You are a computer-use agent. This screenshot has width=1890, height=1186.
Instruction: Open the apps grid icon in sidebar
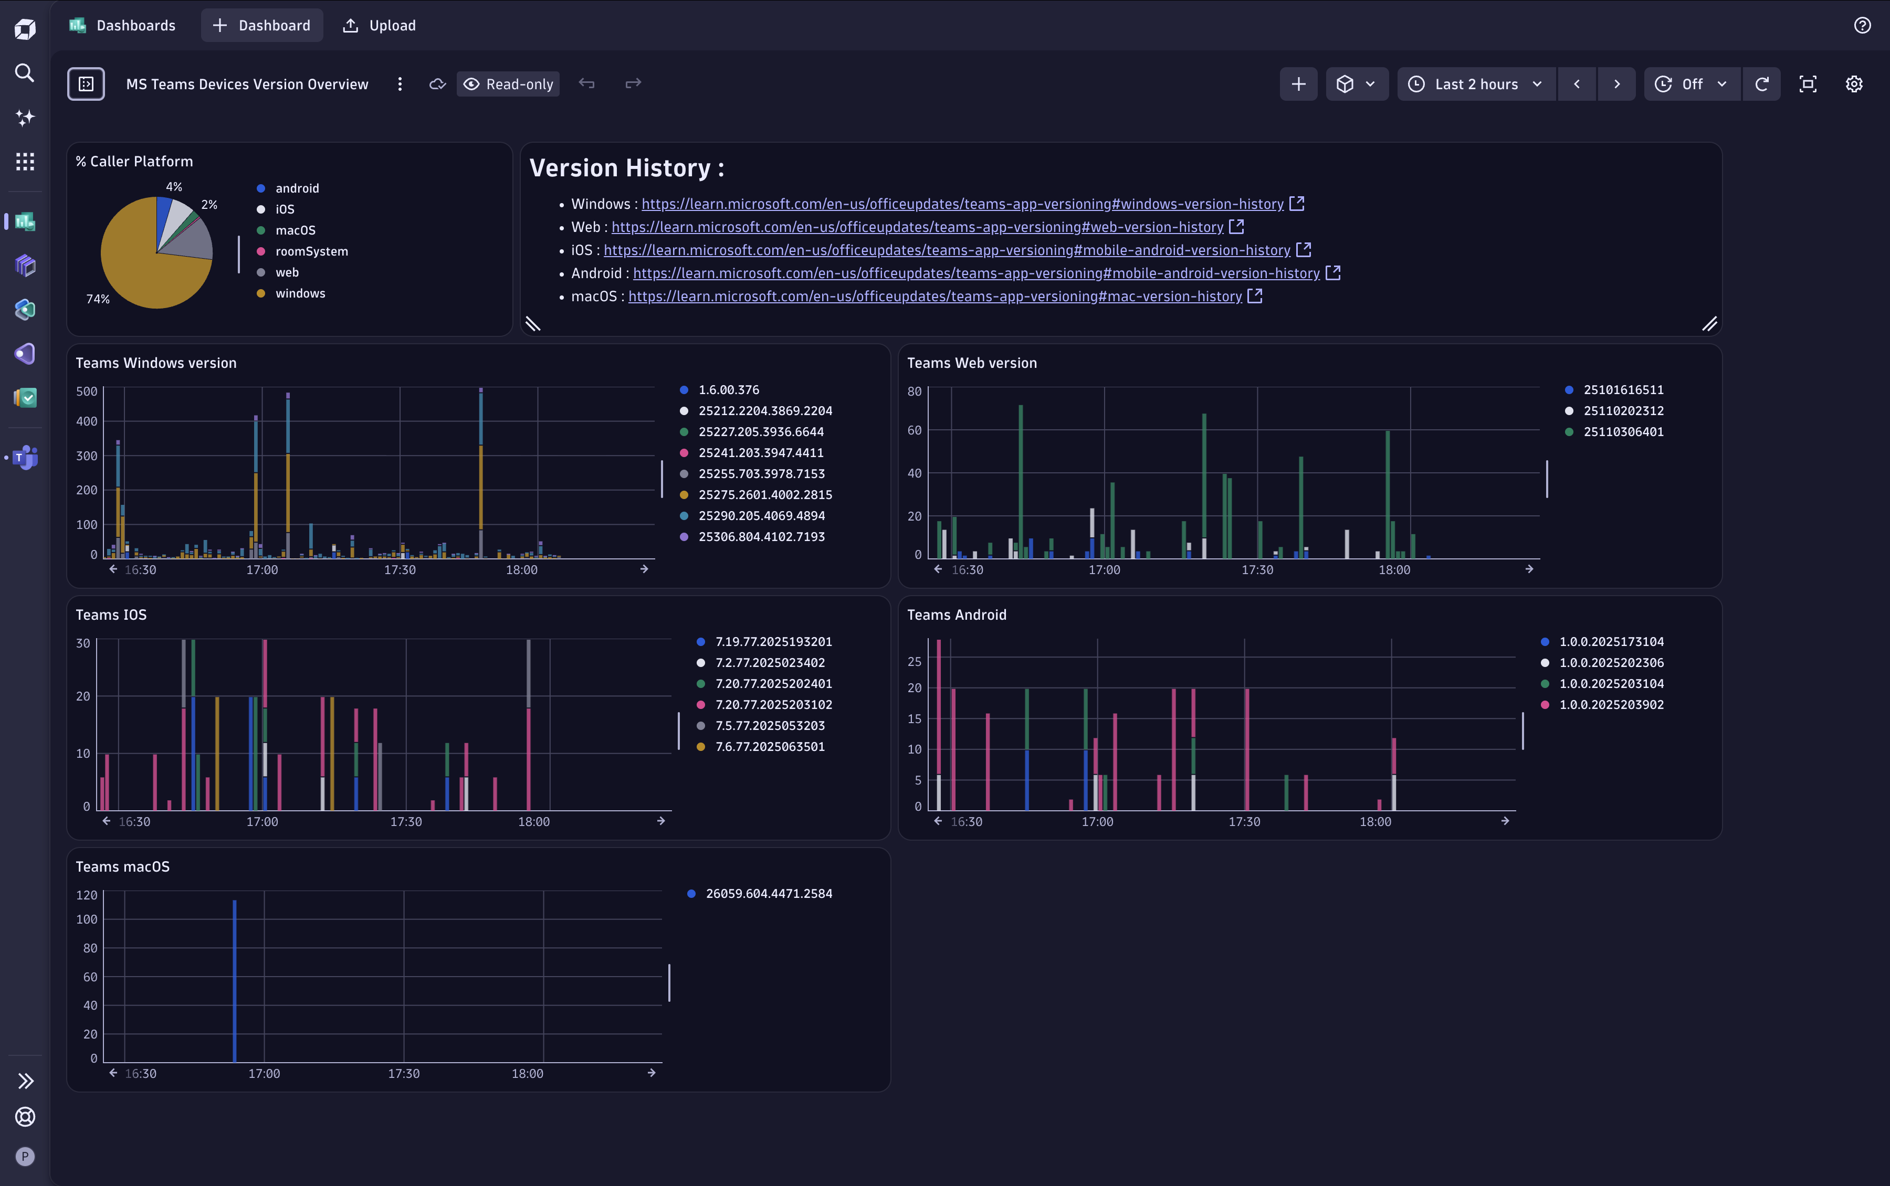[x=24, y=162]
